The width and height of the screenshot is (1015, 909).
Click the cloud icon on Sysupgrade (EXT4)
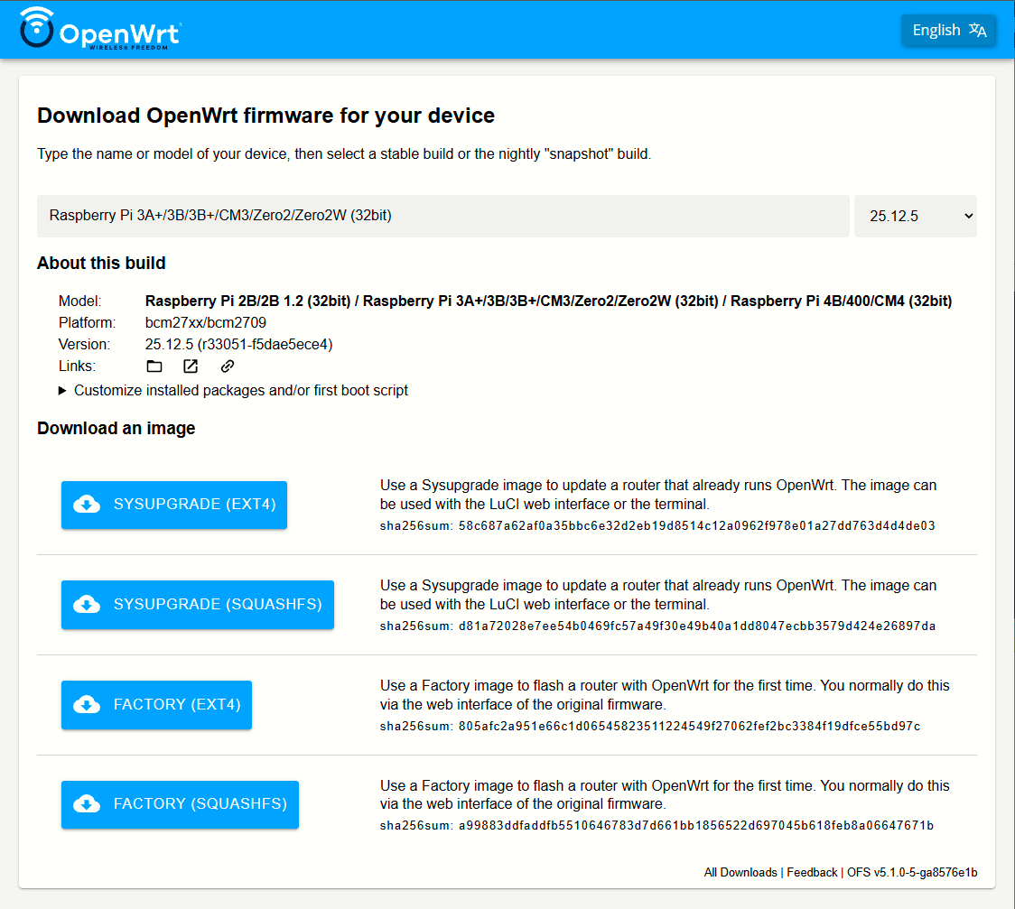[x=87, y=505]
